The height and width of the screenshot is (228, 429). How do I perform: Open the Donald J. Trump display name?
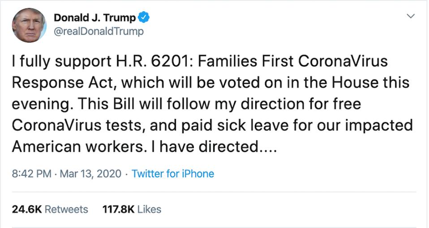click(94, 18)
